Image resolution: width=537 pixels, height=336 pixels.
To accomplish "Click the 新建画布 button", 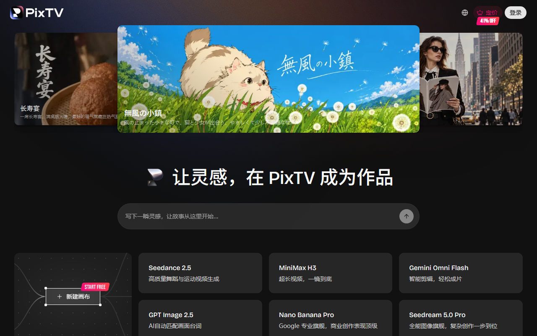I will click(x=73, y=297).
